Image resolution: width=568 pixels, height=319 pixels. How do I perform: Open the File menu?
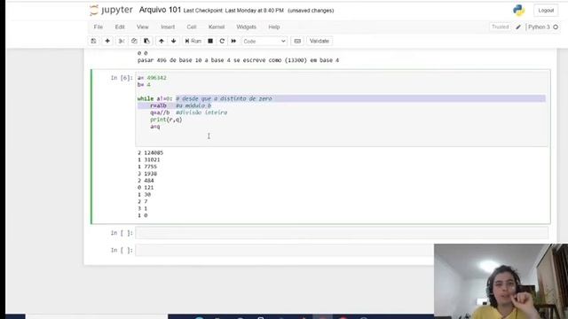pos(99,27)
